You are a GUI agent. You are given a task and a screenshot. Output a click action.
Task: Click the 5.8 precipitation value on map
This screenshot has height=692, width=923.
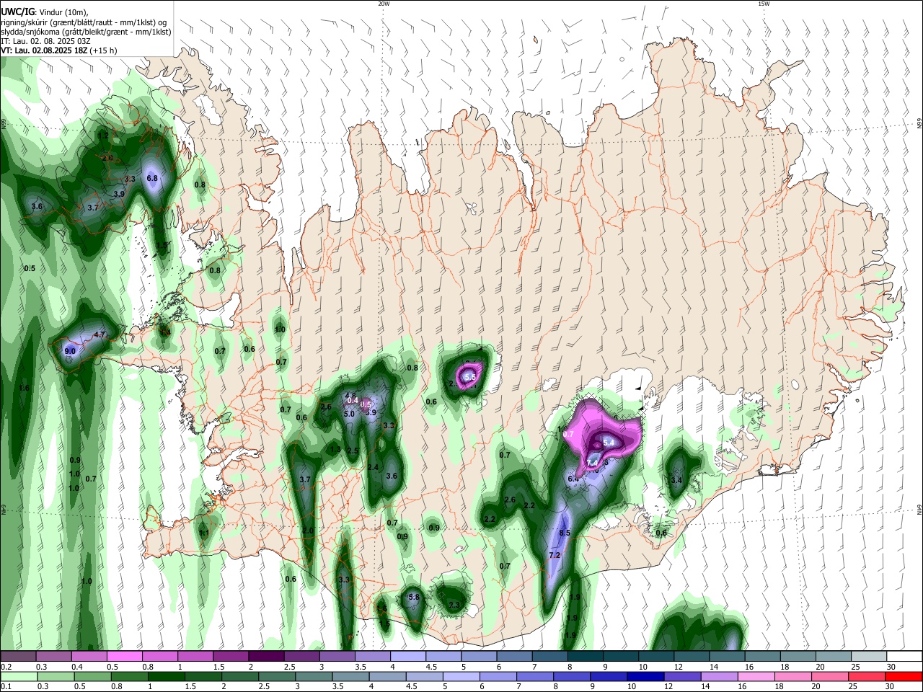click(x=414, y=597)
